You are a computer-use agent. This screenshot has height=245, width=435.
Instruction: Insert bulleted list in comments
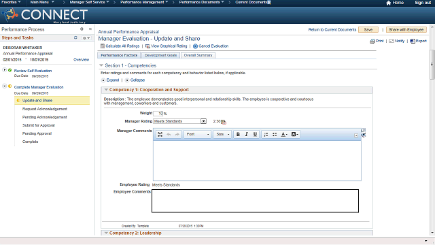pos(275,135)
